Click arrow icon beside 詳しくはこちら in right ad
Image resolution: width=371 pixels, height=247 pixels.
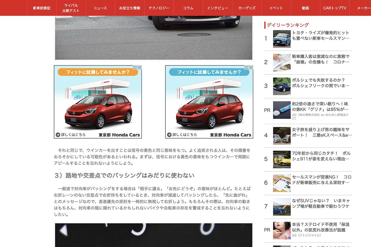169,135
